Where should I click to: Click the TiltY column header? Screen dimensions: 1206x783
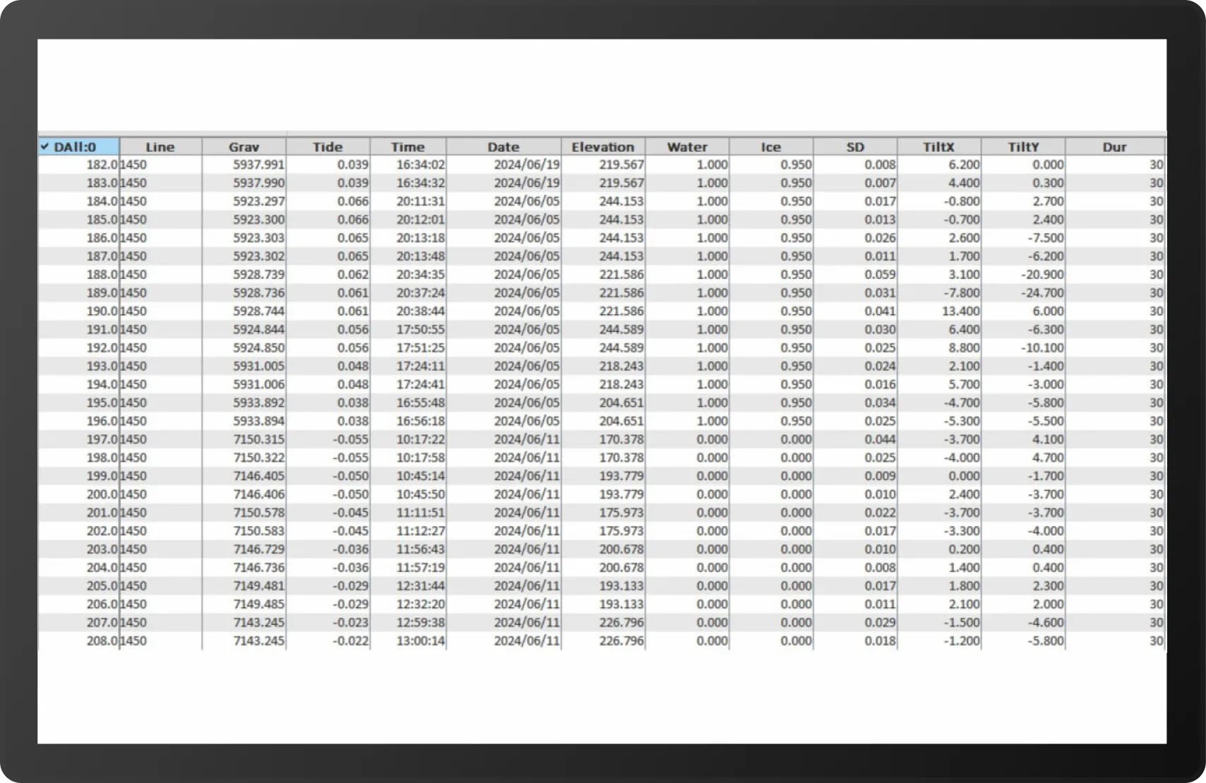(1023, 147)
